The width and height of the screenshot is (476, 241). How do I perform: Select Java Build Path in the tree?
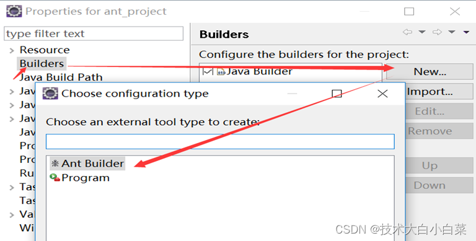(61, 77)
